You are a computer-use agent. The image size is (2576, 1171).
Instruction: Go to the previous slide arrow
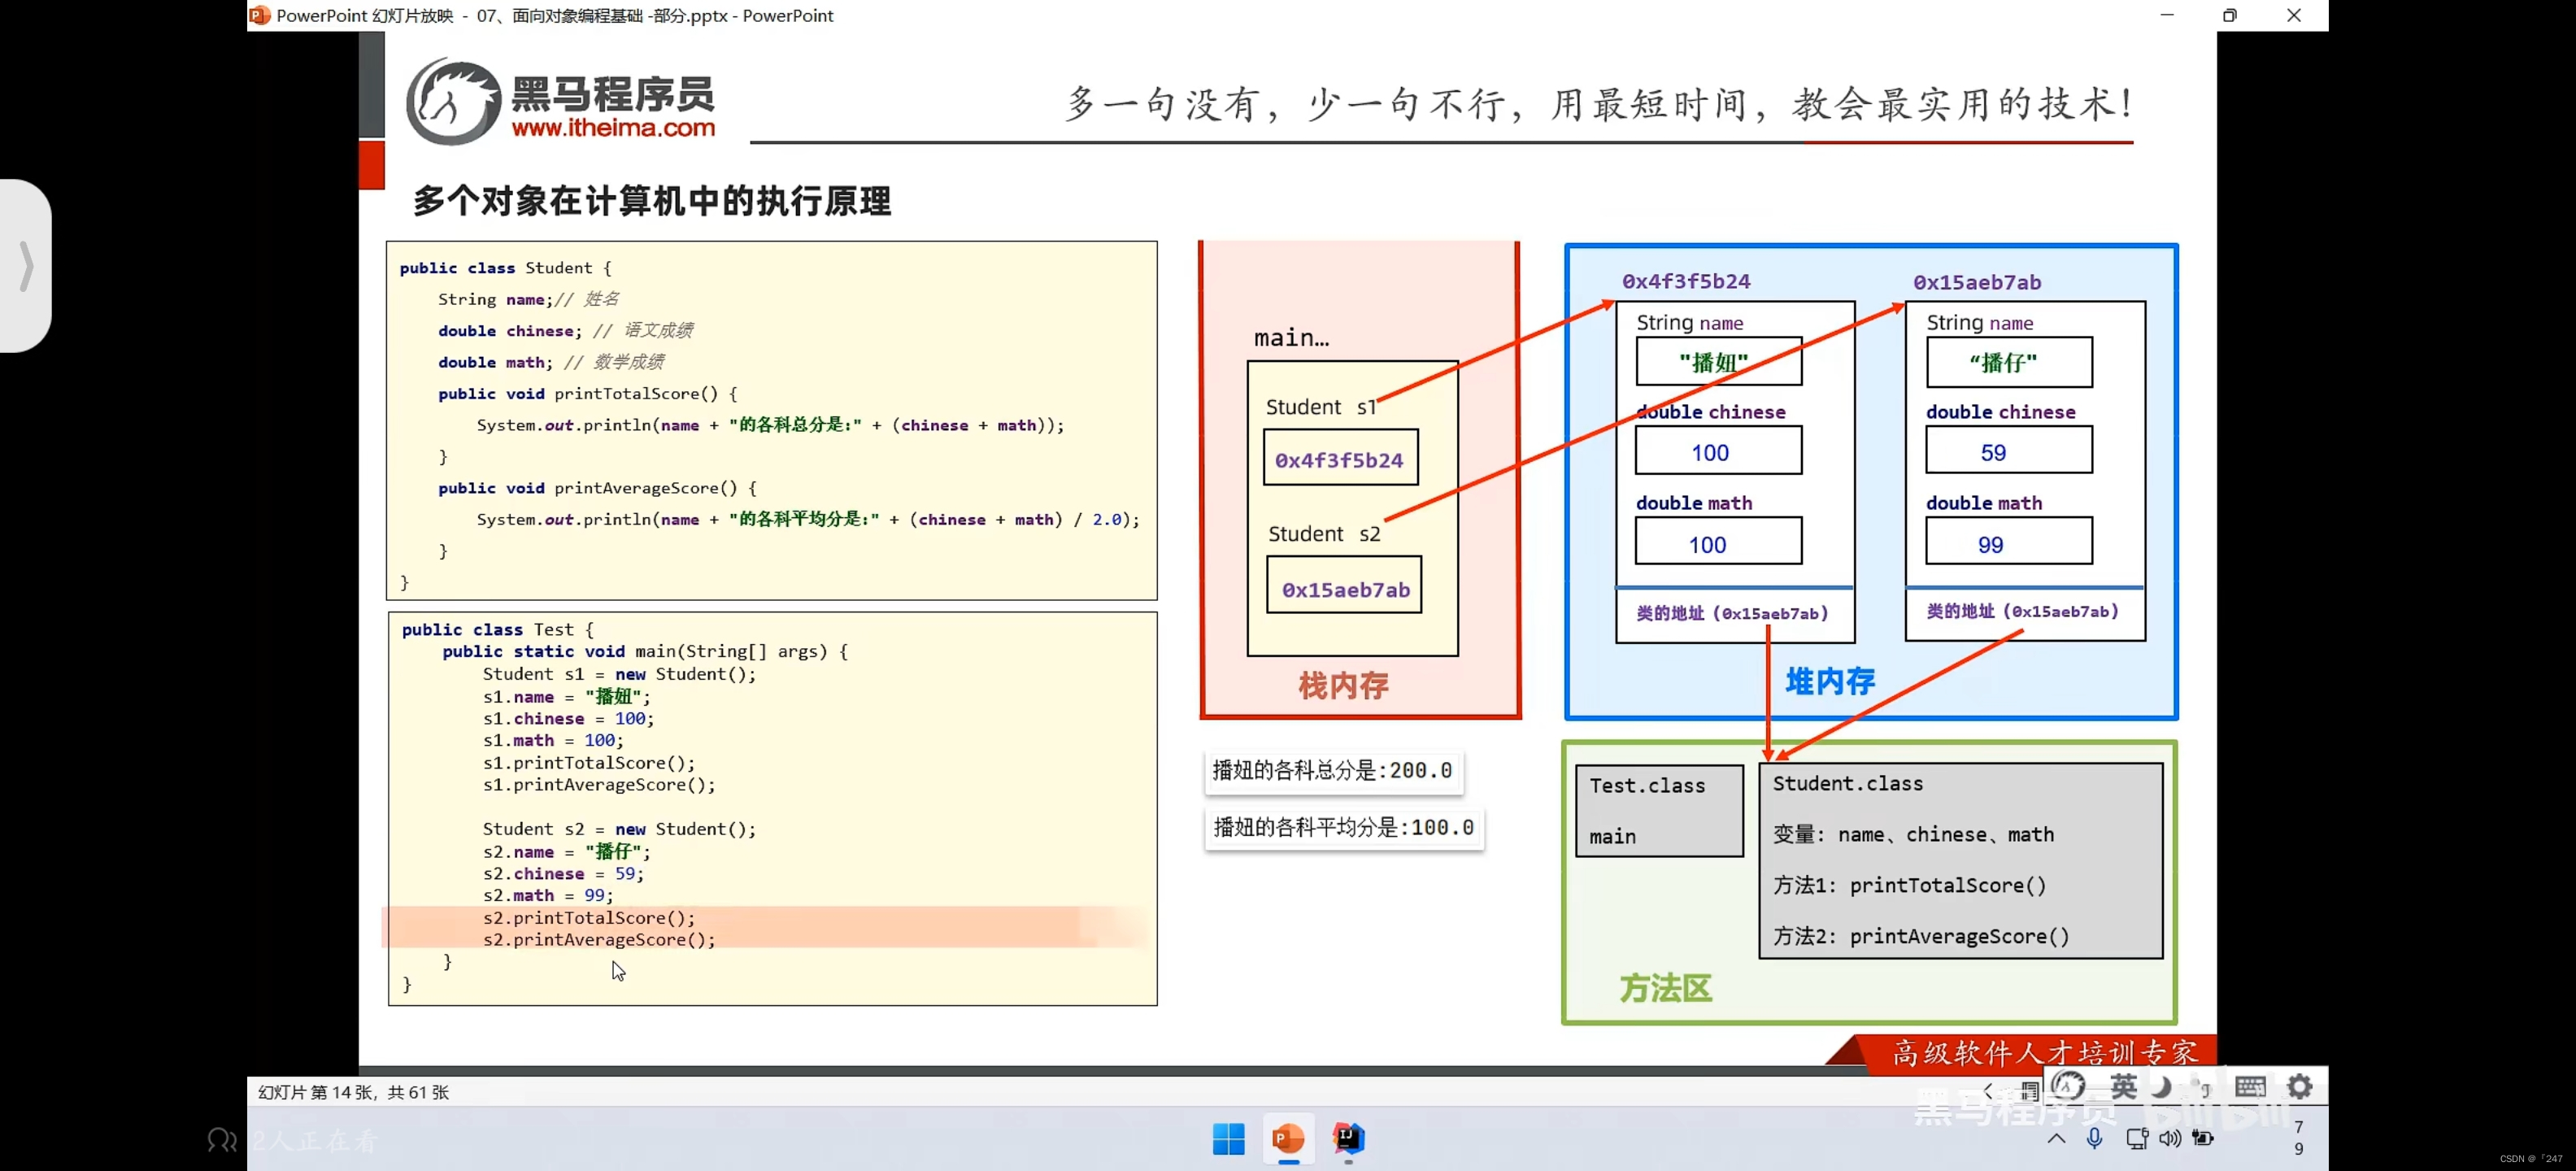coord(1987,1091)
